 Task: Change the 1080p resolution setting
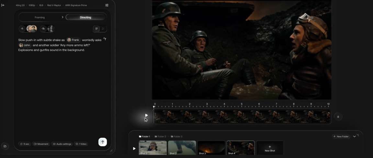[x=32, y=5]
